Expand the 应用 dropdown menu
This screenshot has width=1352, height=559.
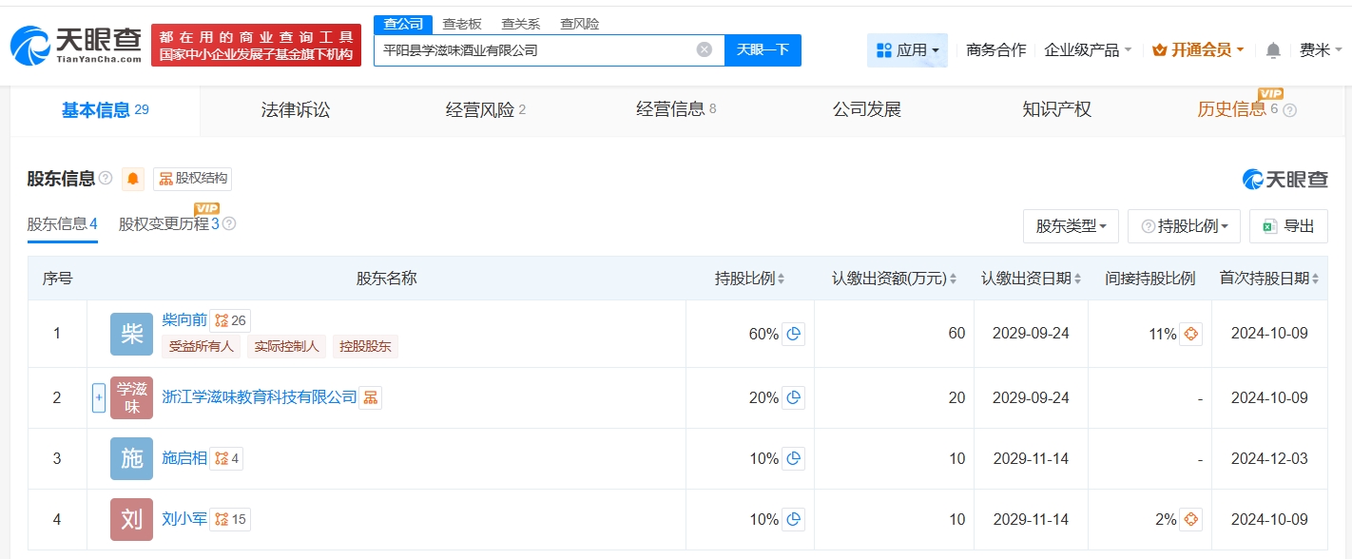(907, 50)
